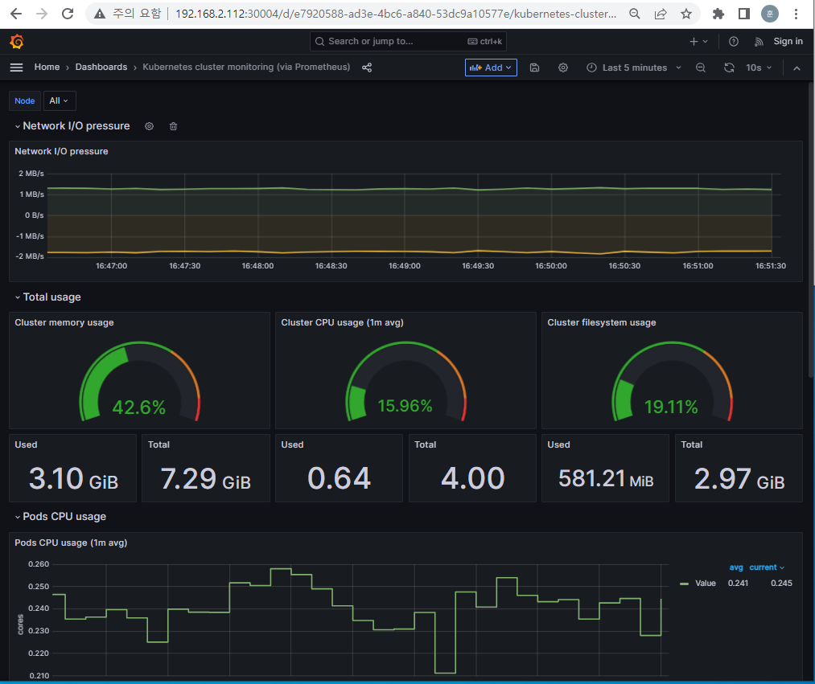Click Search or jump to field

[x=408, y=42]
